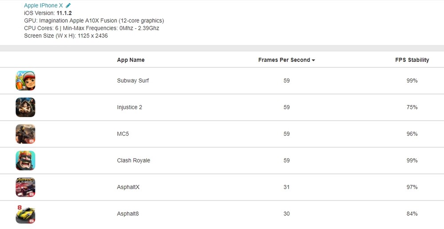Click the Clash Royale app icon
This screenshot has height=229, width=444.
[25, 161]
